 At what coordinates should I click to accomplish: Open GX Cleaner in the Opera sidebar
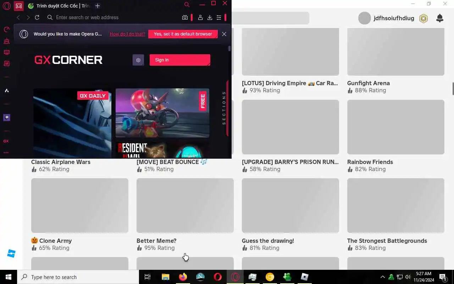6,41
